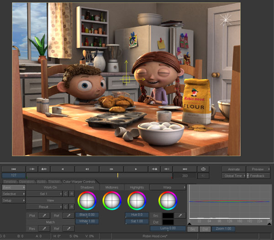Click the R button beside Sel 1
Image resolution: width=274 pixels, height=240 pixels.
point(72,194)
